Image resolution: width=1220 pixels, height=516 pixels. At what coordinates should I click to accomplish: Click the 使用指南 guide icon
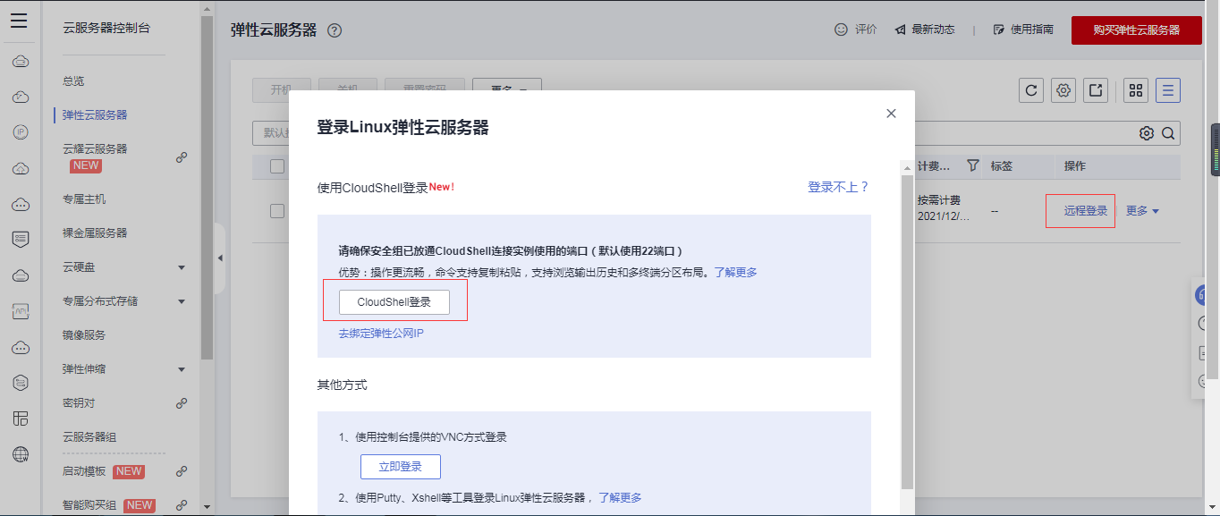click(x=999, y=30)
